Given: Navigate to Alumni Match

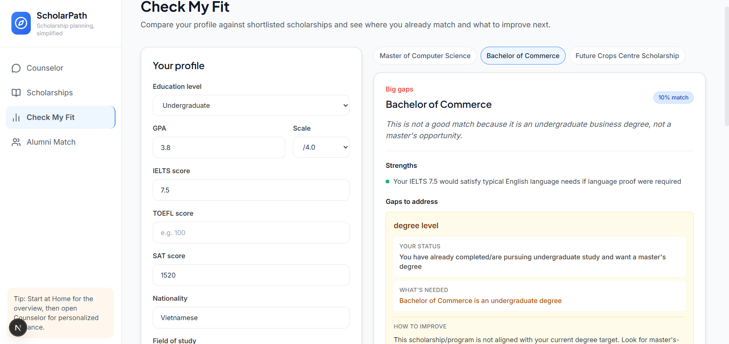Looking at the screenshot, I should (x=51, y=142).
